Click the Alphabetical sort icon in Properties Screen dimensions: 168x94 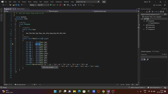(x=145, y=60)
